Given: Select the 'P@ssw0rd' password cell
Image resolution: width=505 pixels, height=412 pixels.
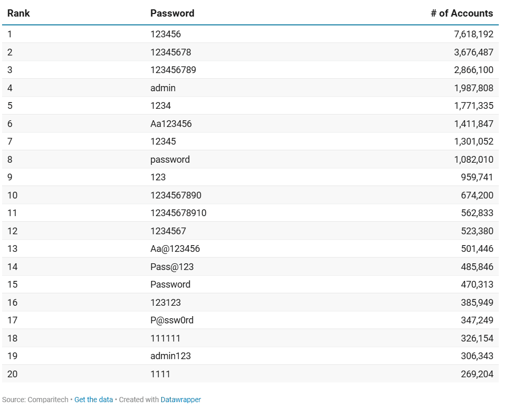Looking at the screenshot, I should point(172,320).
